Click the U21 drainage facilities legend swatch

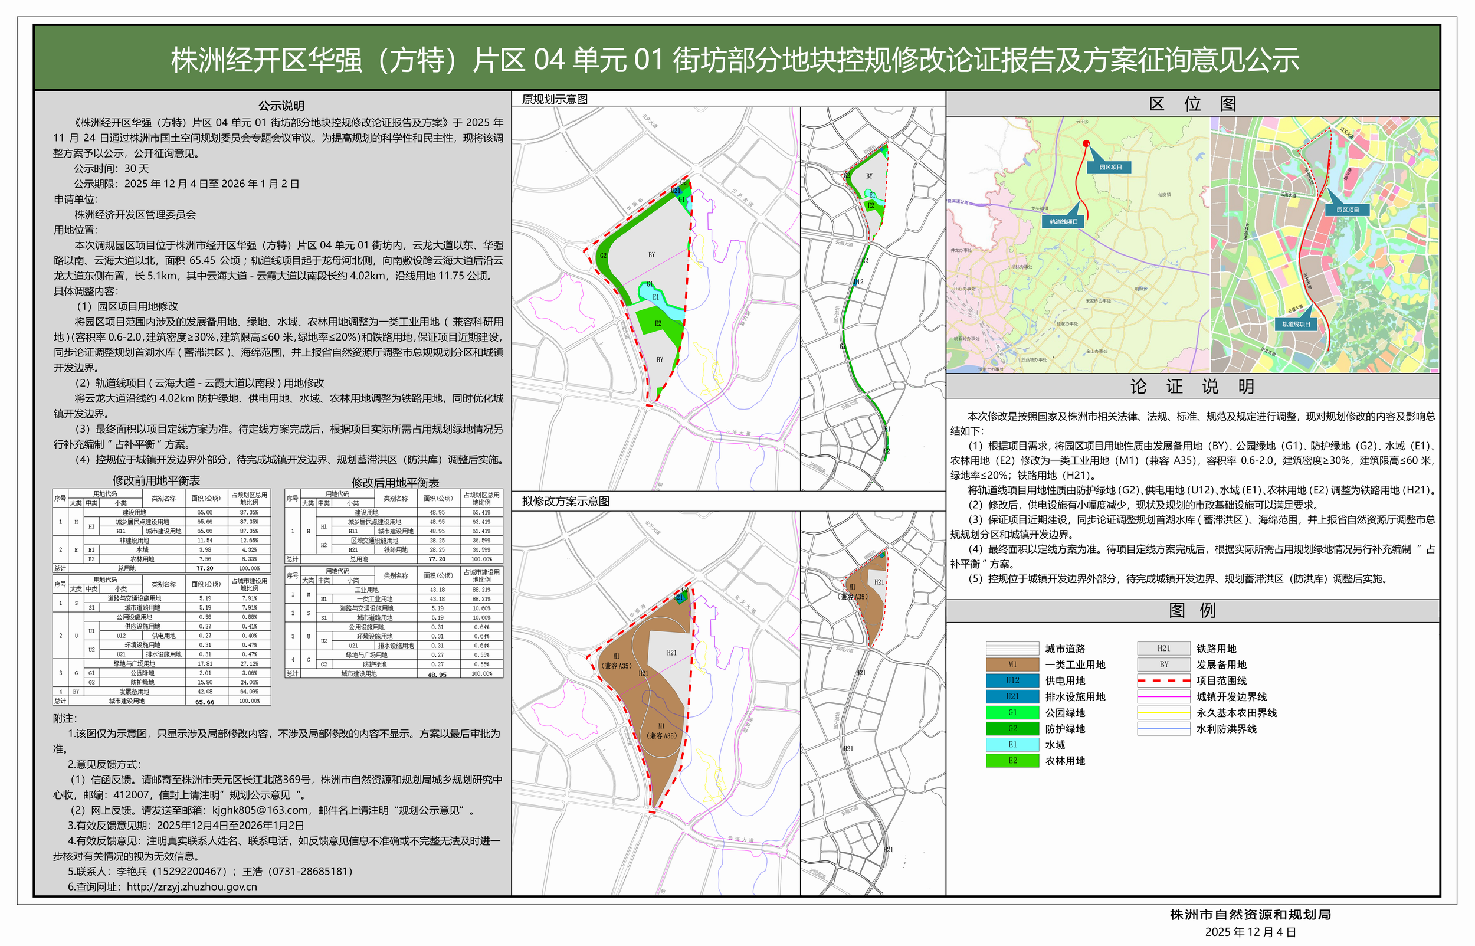coord(1012,696)
